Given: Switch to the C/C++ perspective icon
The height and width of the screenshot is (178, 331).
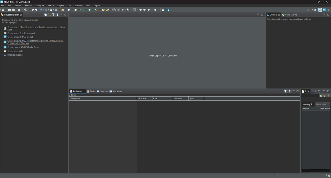Looking at the screenshot, I should pos(320,10).
